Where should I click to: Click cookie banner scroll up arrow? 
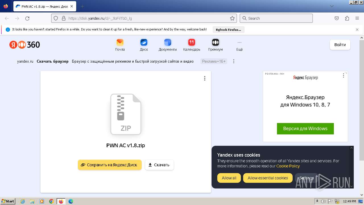(x=351, y=148)
